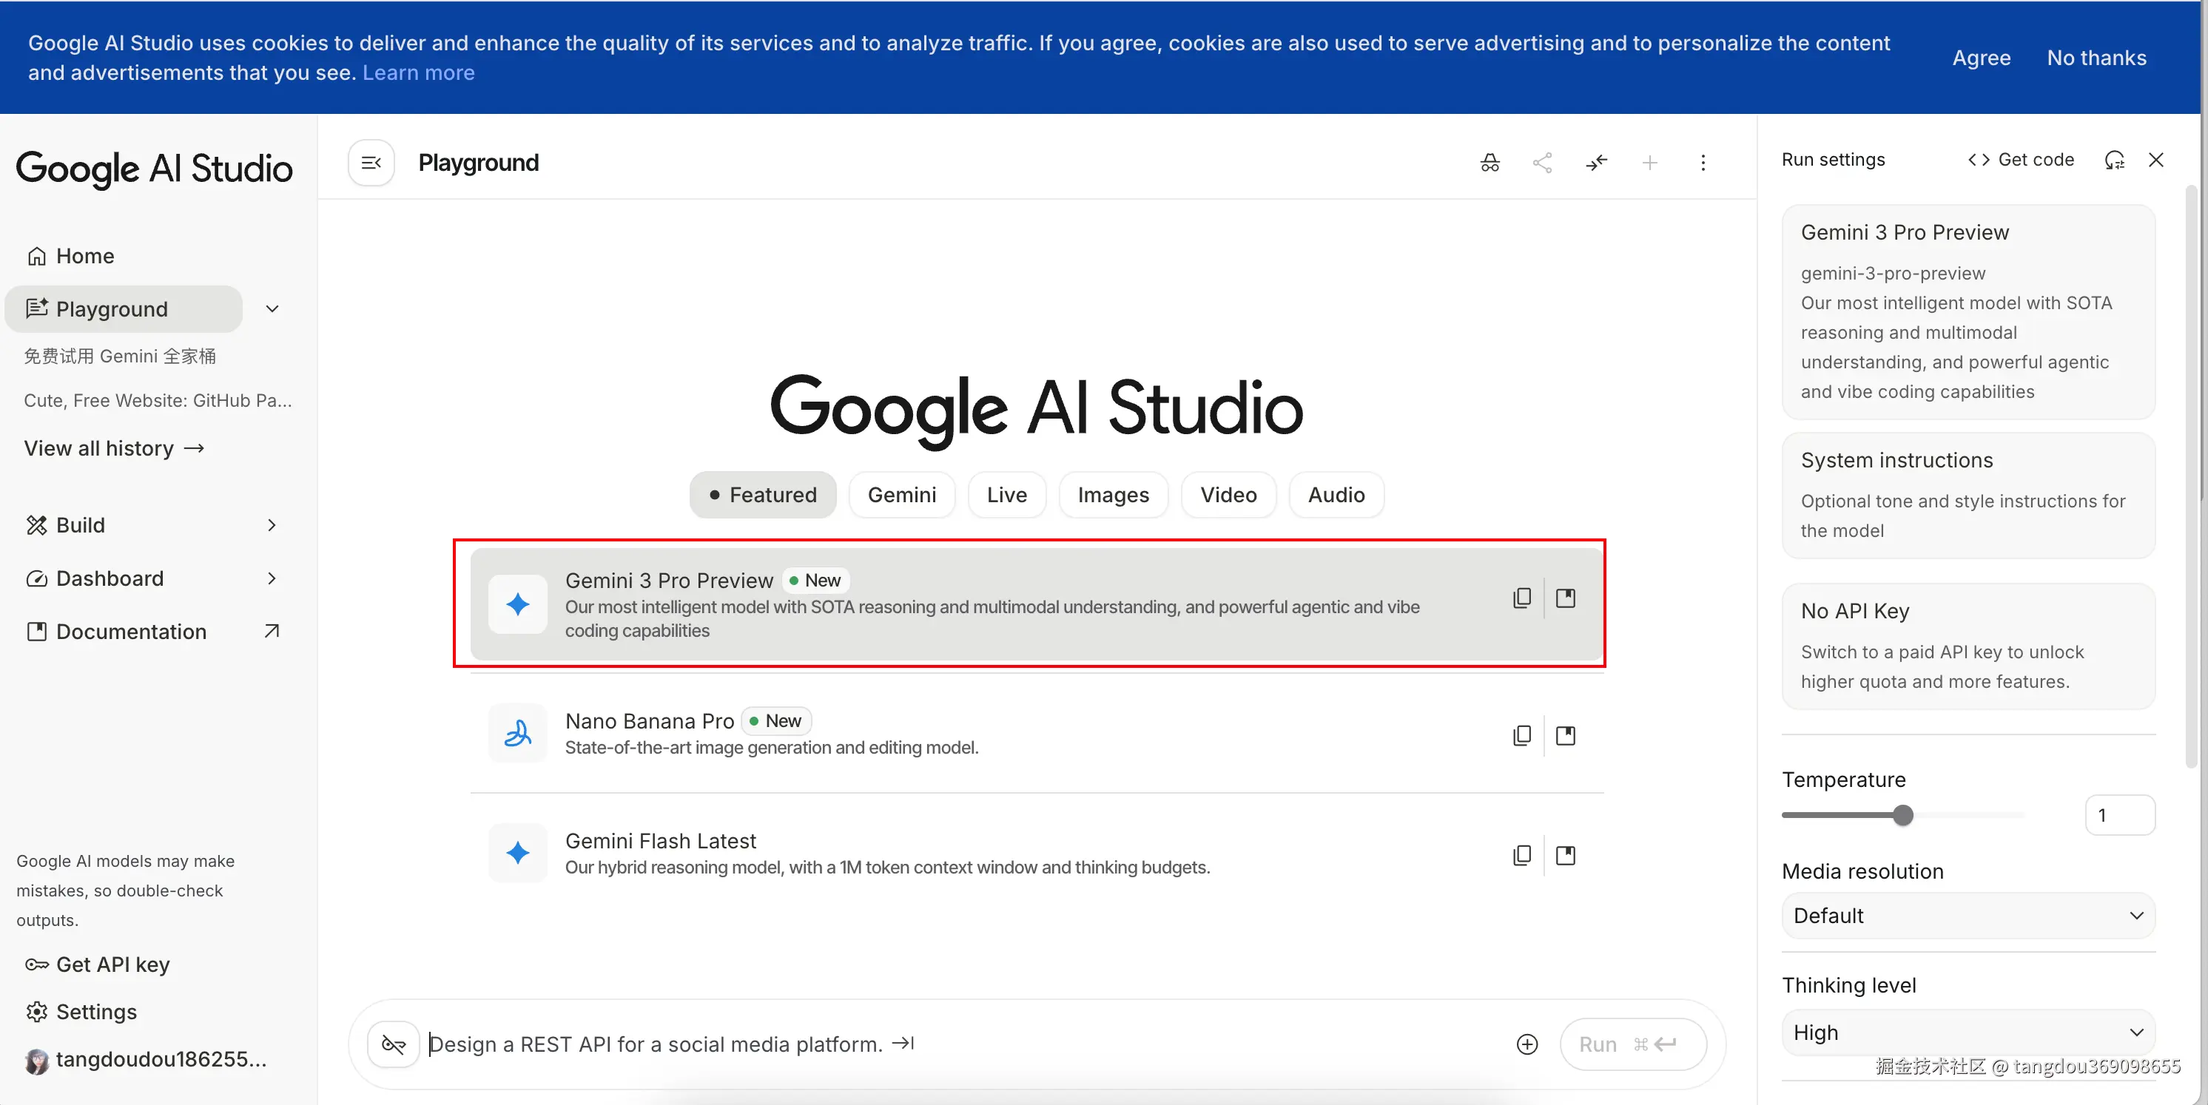Go to Home in the sidebar
The width and height of the screenshot is (2208, 1105).
point(84,256)
